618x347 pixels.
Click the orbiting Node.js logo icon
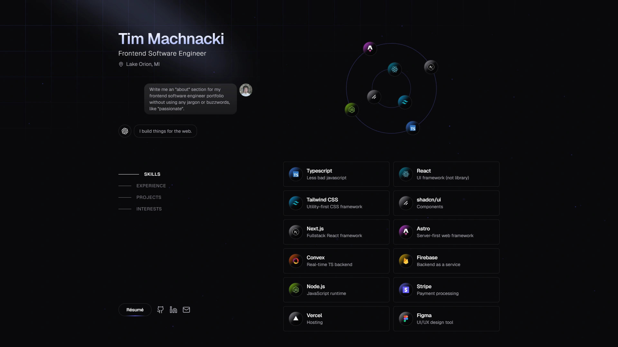(351, 110)
